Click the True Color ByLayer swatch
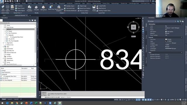Screen dimensions: 187x105 pos(166,39)
